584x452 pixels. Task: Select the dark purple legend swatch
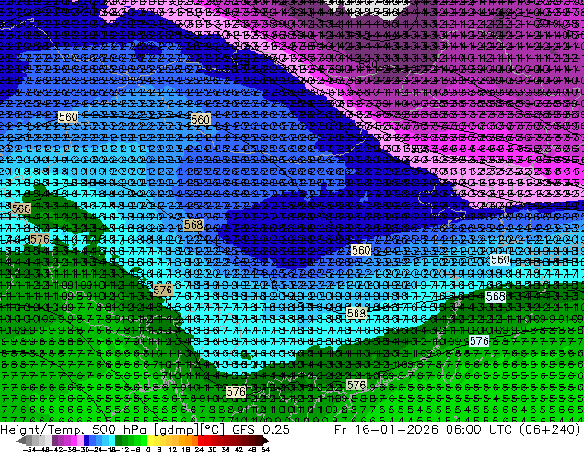(x=54, y=440)
